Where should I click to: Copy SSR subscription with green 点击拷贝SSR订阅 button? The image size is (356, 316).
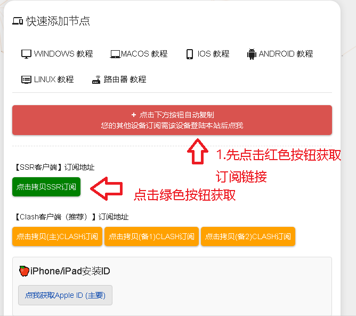[46, 187]
